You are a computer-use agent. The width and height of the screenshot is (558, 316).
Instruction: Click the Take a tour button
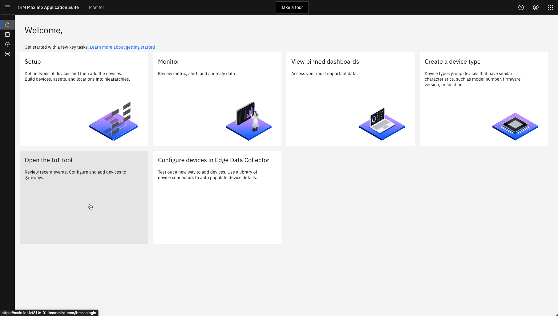coord(292,7)
